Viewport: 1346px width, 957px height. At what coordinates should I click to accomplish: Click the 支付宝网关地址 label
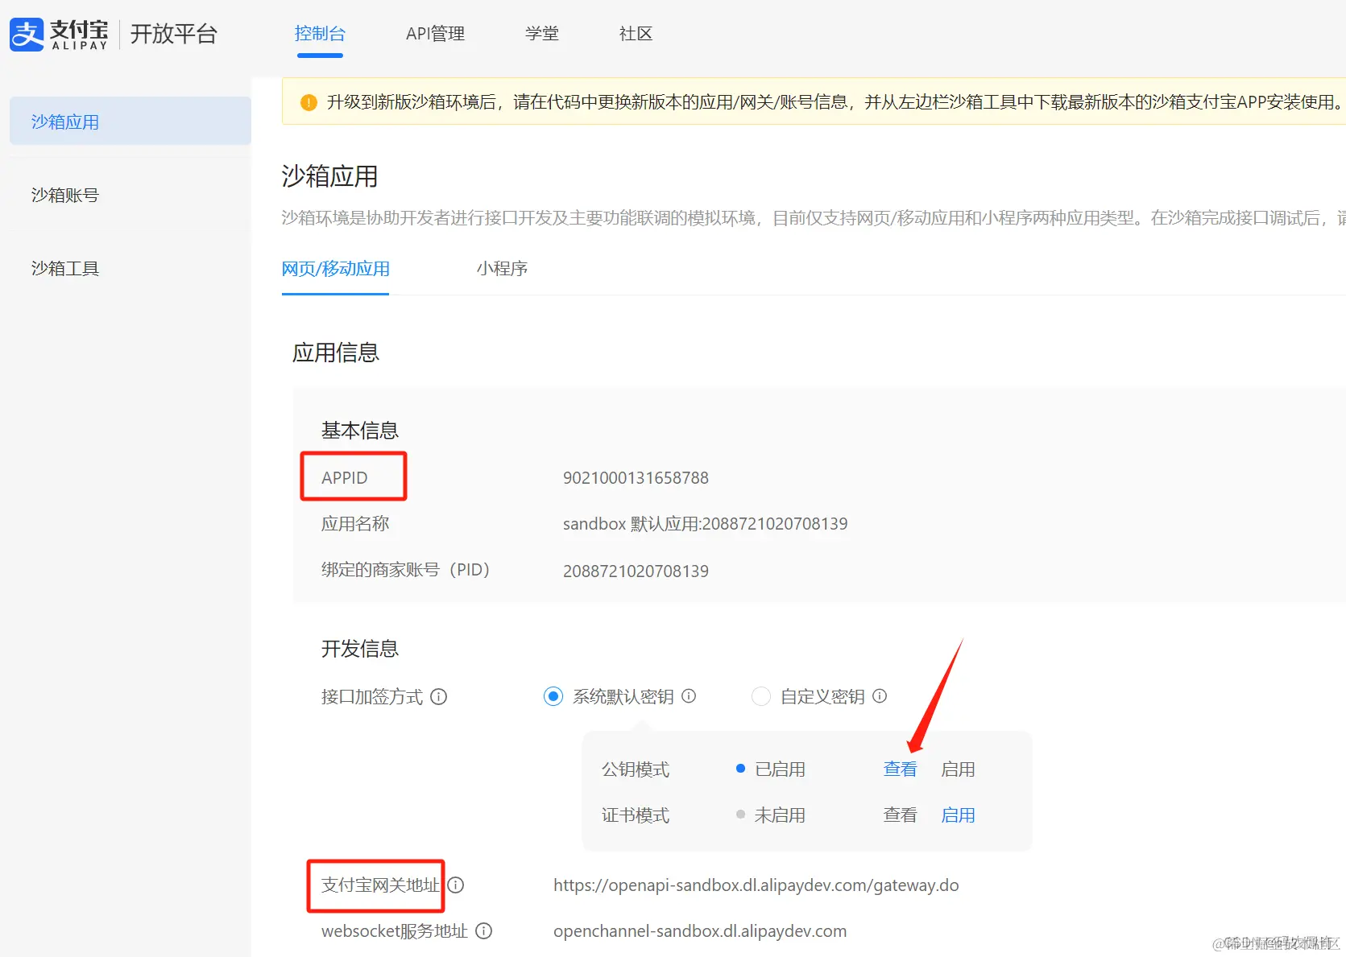click(x=380, y=885)
